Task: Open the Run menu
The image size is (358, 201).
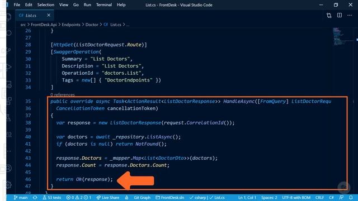Action: 87,5
